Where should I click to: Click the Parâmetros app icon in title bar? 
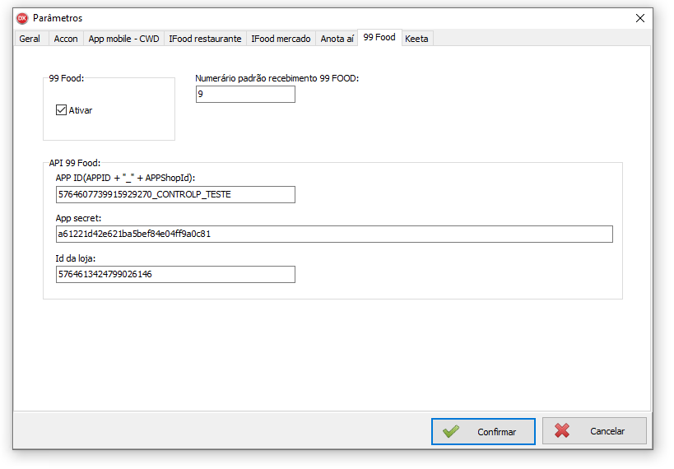[x=22, y=18]
